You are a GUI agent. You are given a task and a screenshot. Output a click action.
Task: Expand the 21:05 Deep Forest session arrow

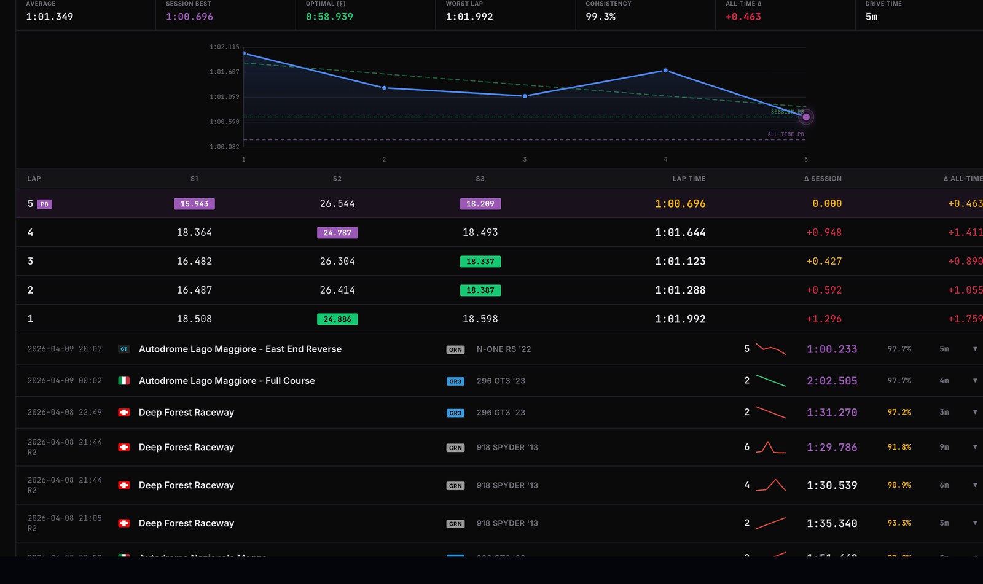[975, 523]
